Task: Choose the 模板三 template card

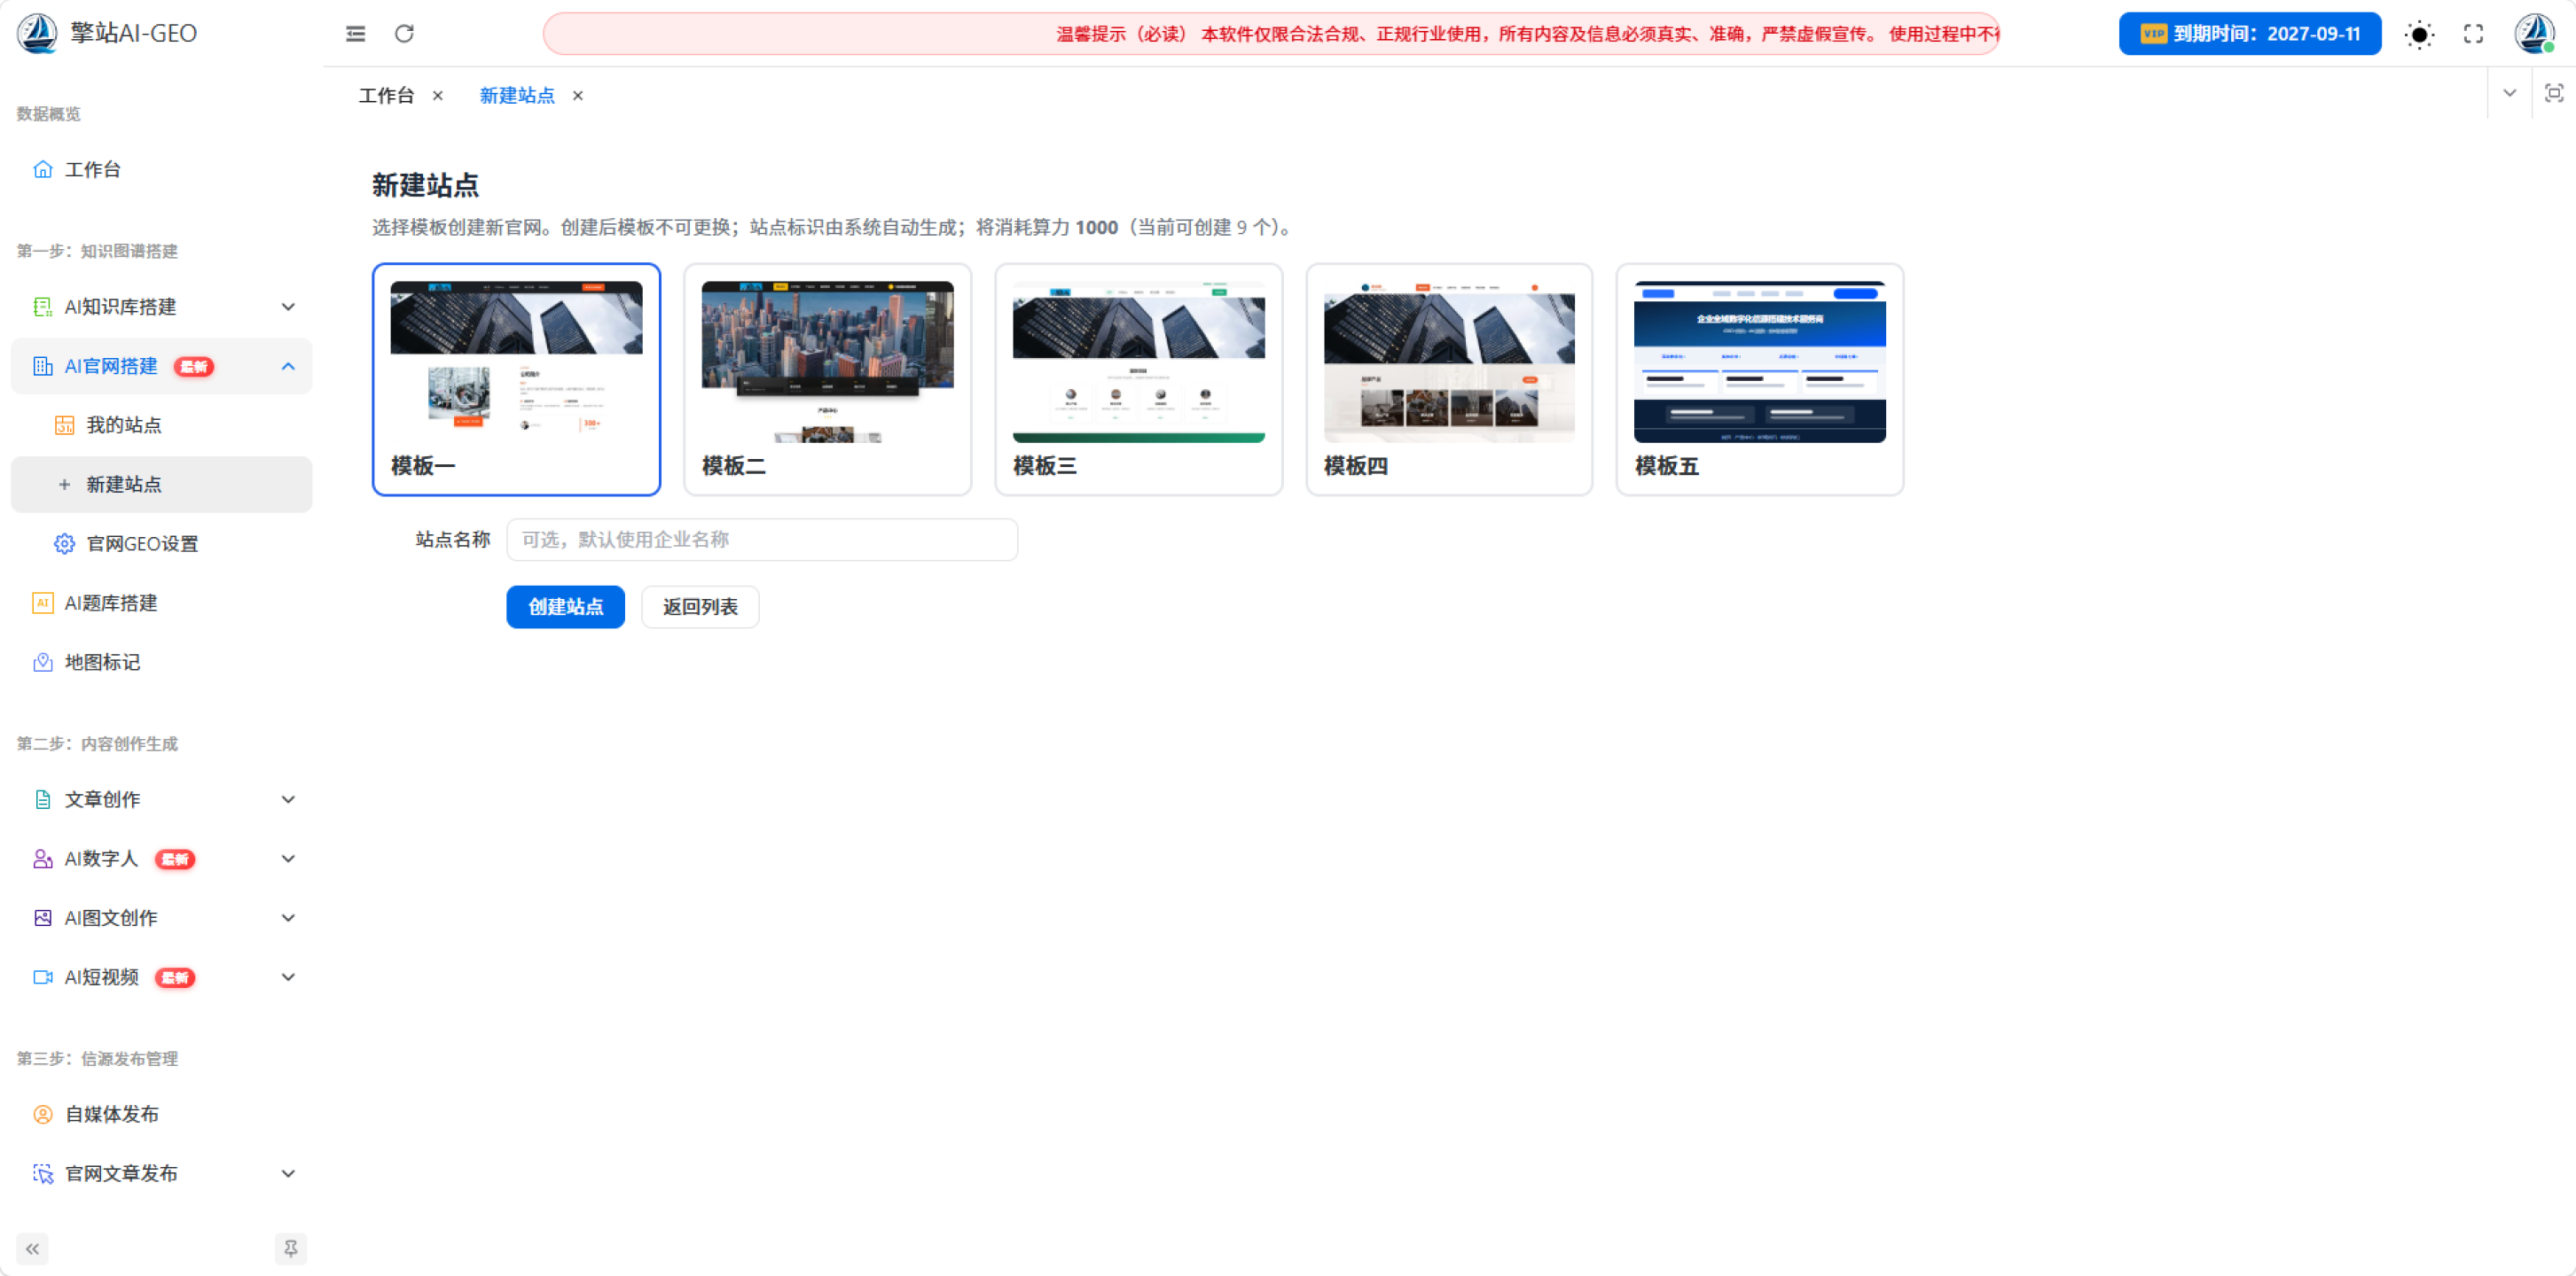Action: [1138, 380]
